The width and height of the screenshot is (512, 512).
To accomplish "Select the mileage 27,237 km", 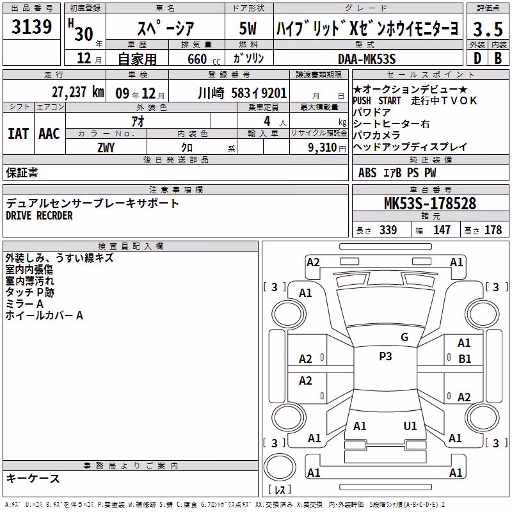I will click(x=78, y=92).
